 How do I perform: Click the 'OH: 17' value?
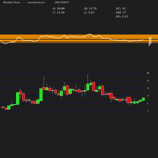pyautogui.click(x=121, y=13)
